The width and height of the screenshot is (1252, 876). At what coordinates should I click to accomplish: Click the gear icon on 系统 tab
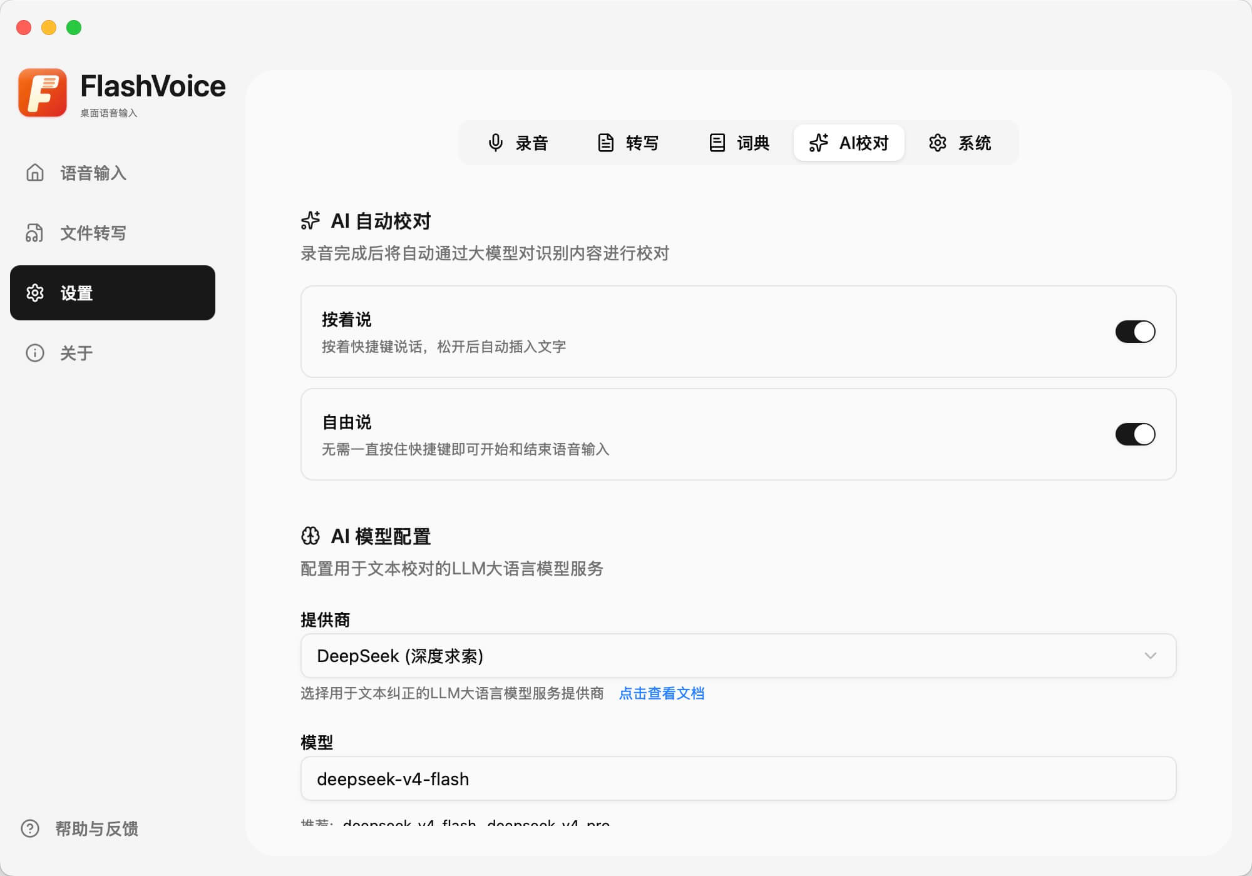click(938, 143)
